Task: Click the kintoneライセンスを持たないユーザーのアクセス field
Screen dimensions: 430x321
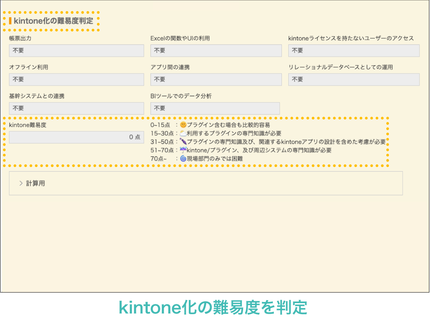Action: pos(354,51)
